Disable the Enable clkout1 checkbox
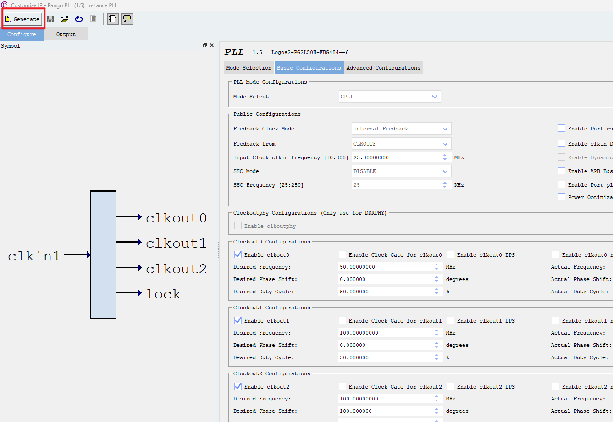Image resolution: width=613 pixels, height=422 pixels. tap(238, 320)
